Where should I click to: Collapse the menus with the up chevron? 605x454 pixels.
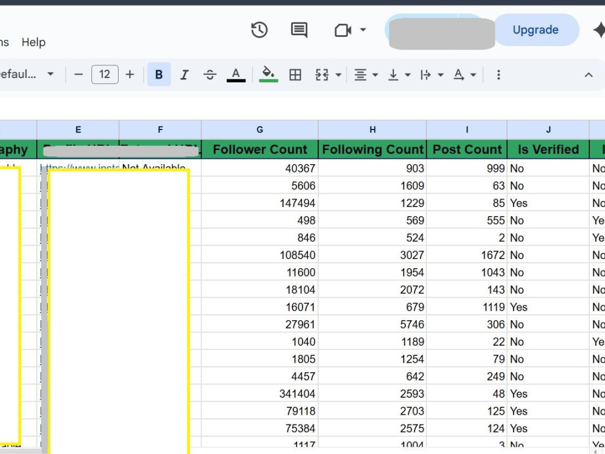click(x=588, y=75)
